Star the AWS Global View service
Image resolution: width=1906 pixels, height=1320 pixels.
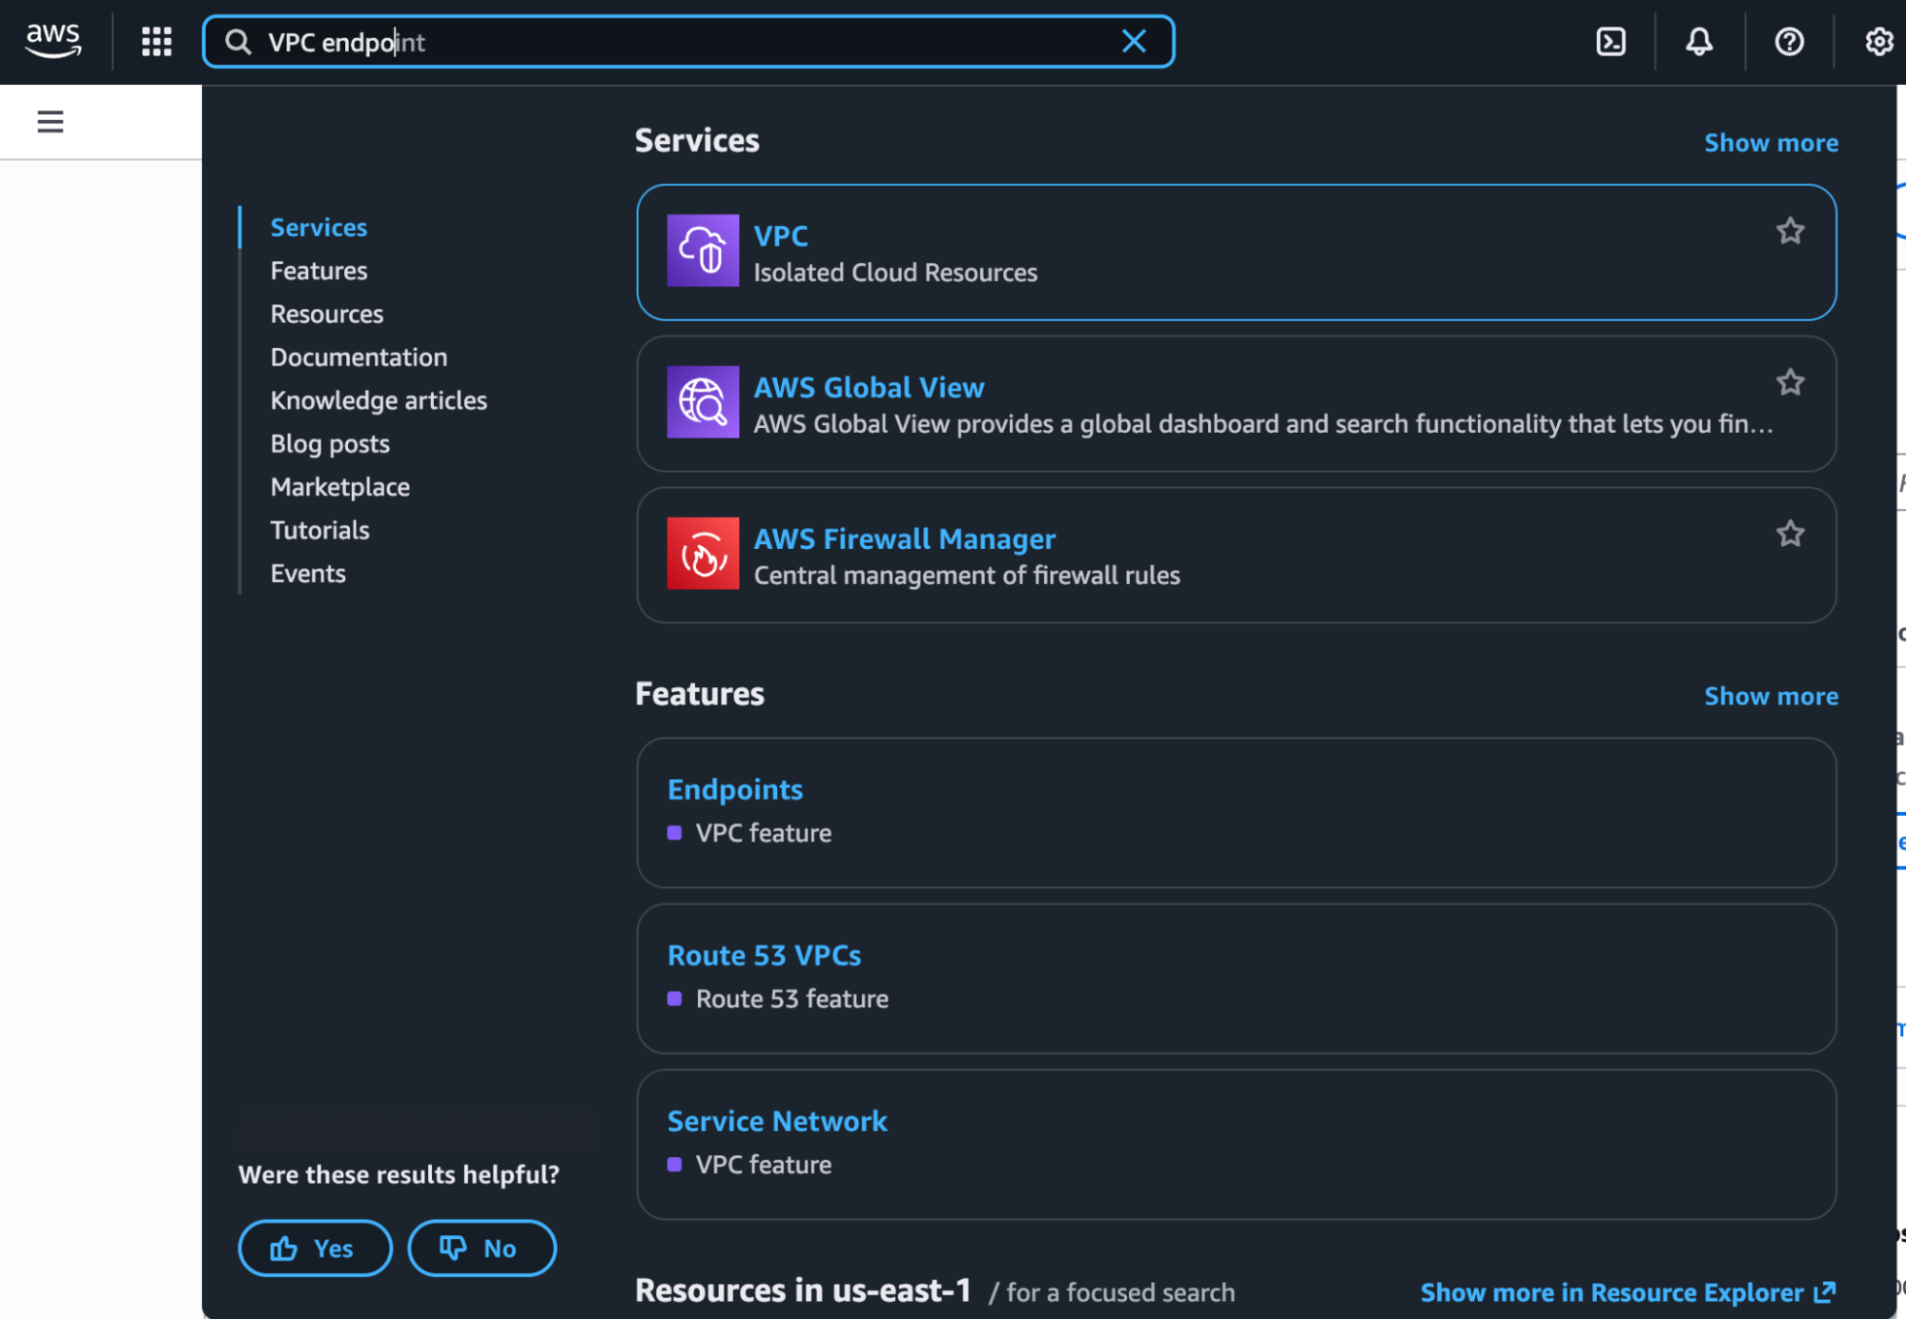click(x=1790, y=382)
